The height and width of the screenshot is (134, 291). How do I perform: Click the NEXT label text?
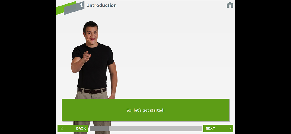coord(210,128)
